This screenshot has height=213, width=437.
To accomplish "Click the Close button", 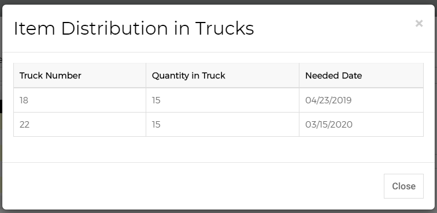I will 403,186.
